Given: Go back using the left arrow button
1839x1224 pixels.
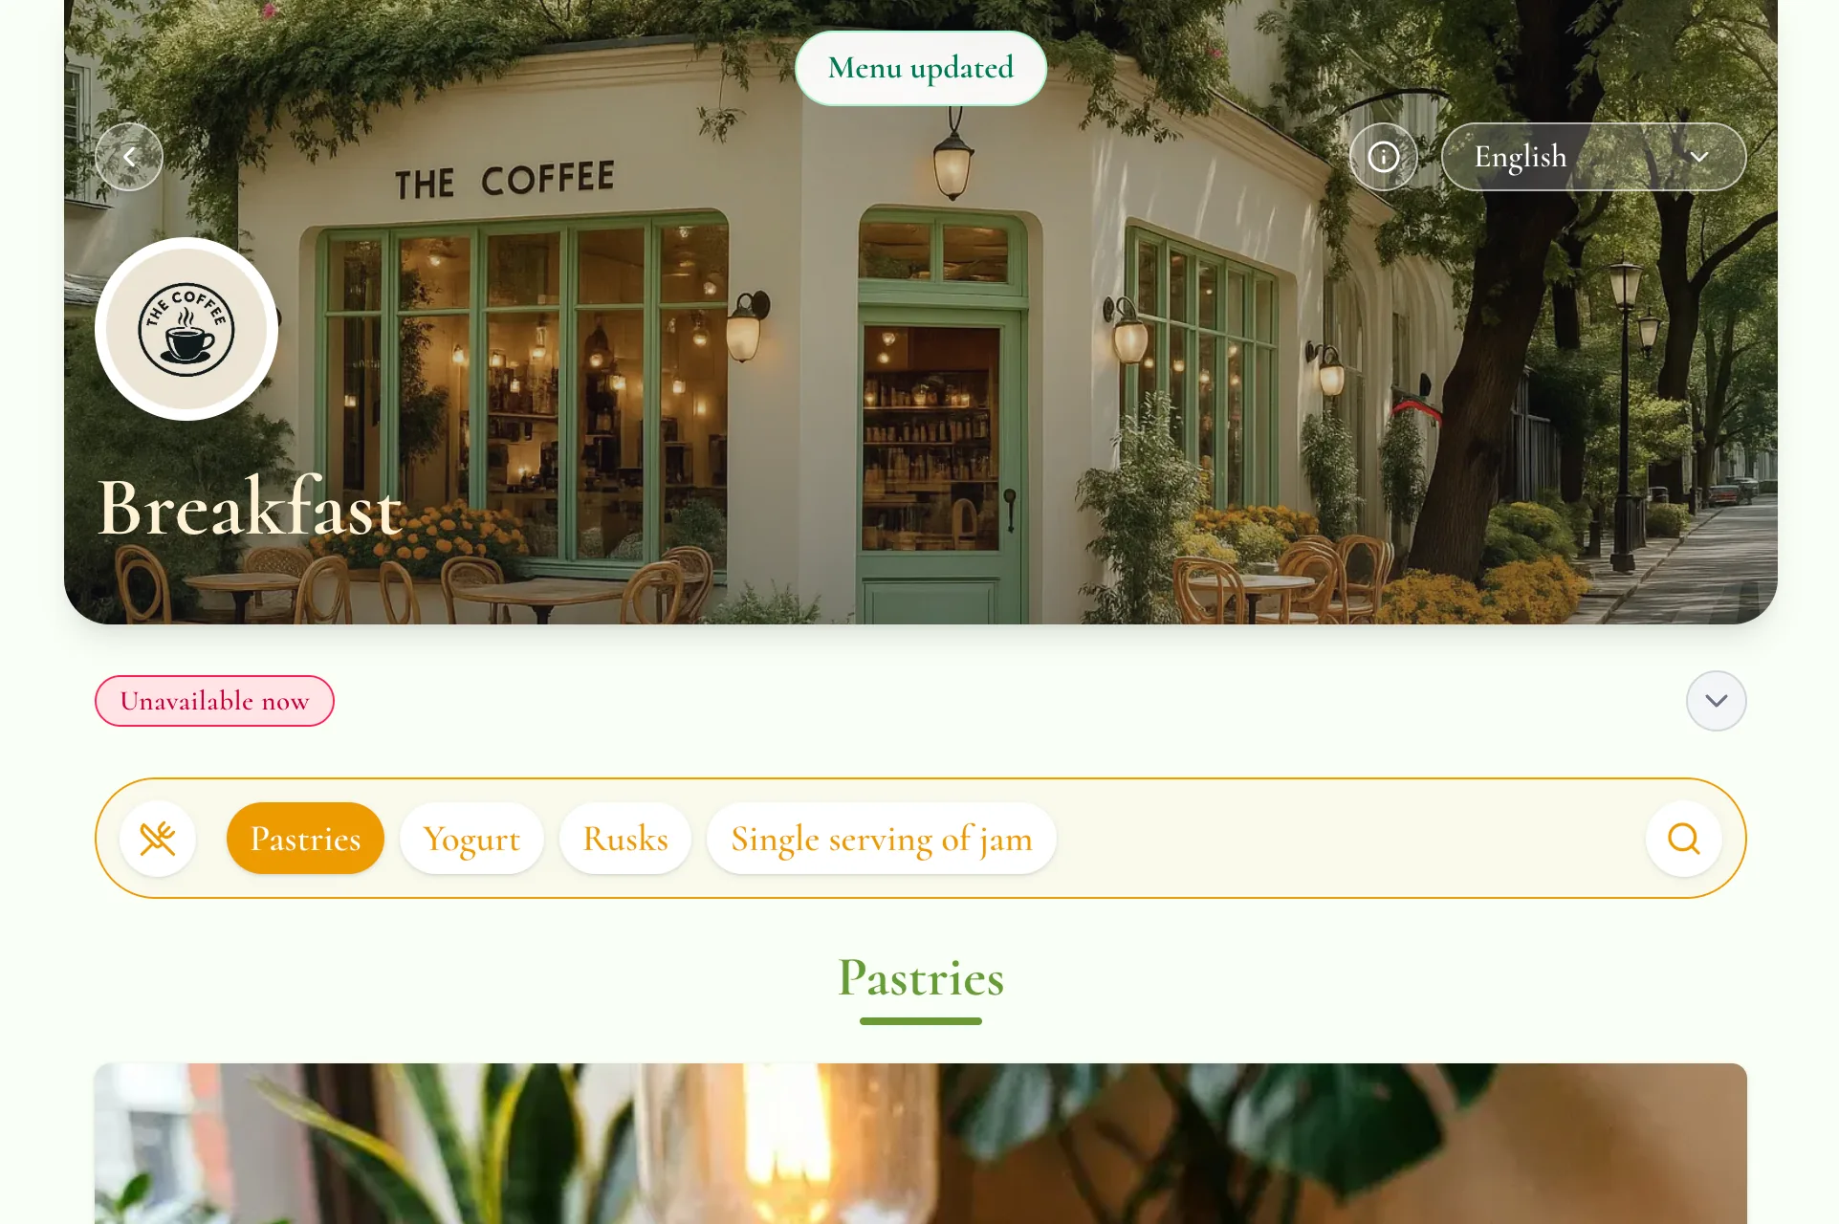Looking at the screenshot, I should (129, 157).
